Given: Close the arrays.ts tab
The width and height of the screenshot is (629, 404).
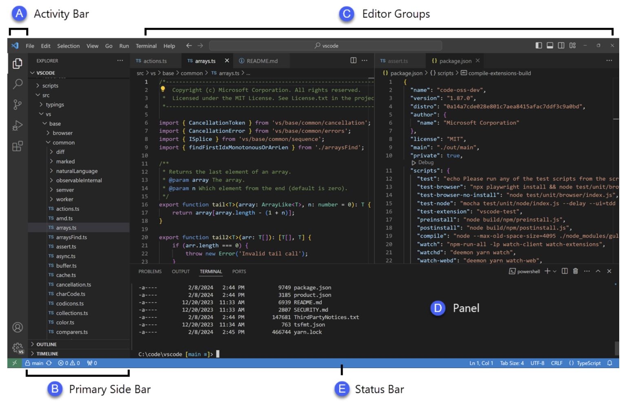Looking at the screenshot, I should pos(227,60).
